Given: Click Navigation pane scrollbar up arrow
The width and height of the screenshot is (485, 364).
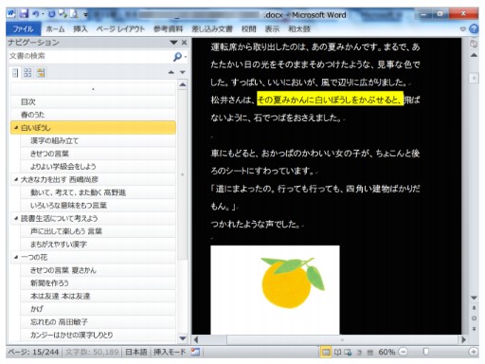Looking at the screenshot, I should [183, 84].
